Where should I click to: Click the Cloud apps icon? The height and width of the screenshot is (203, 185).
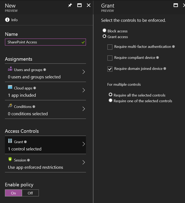10,87
